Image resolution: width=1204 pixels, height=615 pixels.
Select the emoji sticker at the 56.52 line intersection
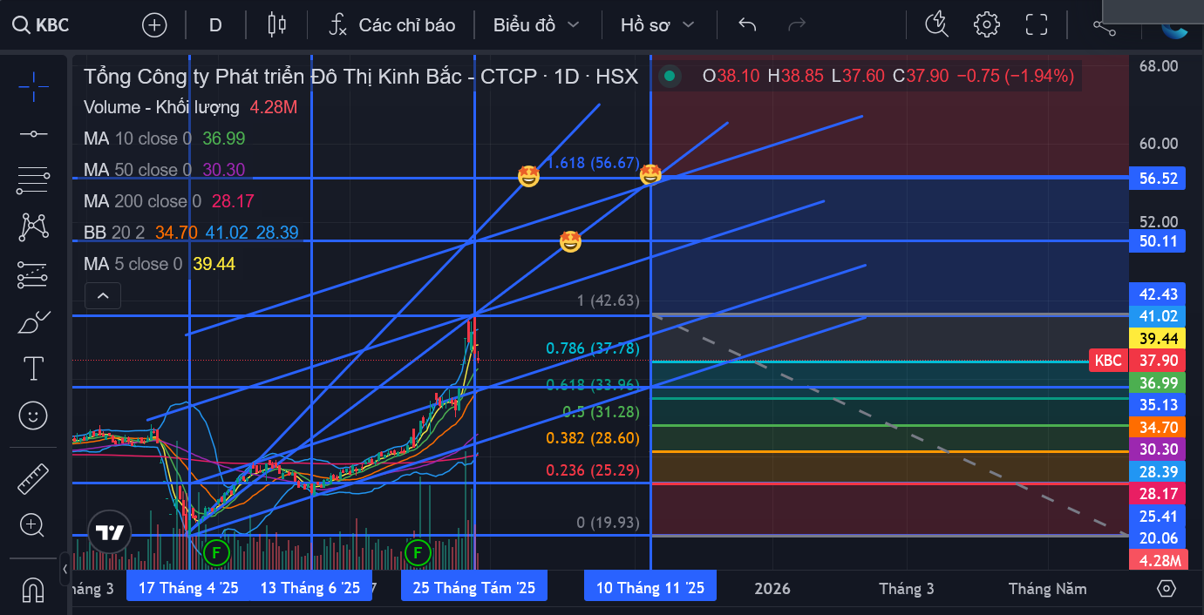tap(650, 175)
